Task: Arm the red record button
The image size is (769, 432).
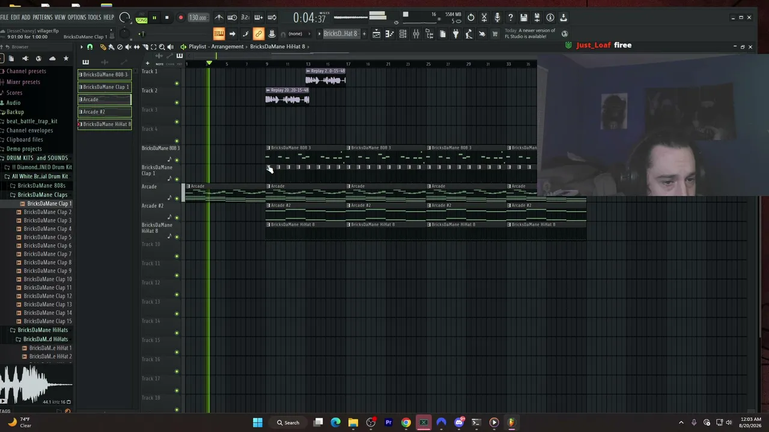Action: [180, 17]
